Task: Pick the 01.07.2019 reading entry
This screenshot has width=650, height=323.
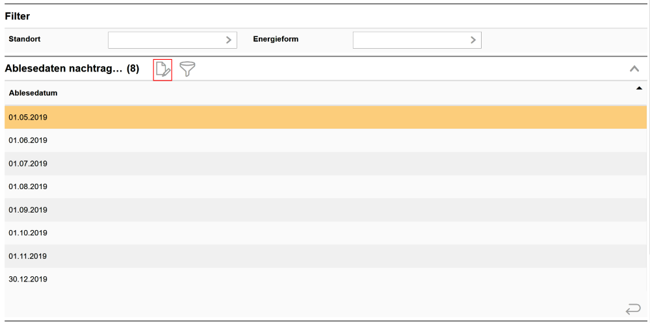Action: (28, 164)
